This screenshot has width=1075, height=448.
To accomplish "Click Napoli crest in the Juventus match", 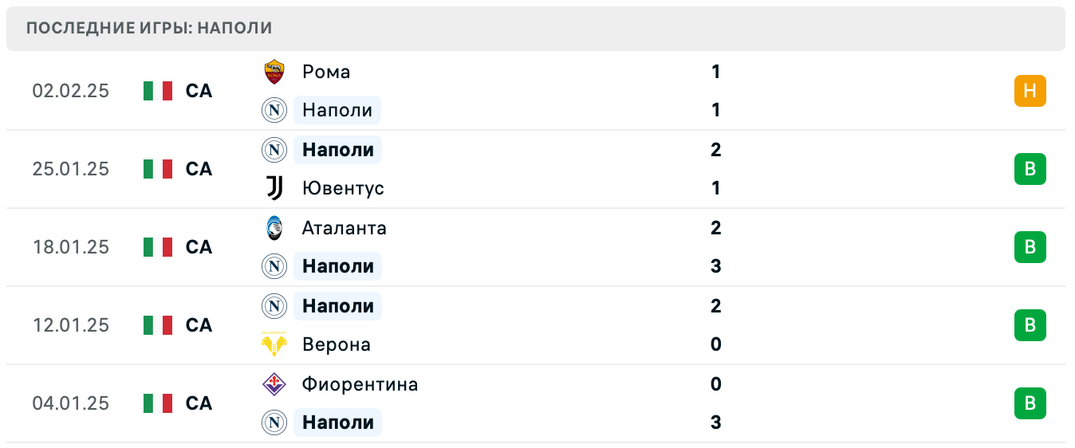I will pos(274,150).
